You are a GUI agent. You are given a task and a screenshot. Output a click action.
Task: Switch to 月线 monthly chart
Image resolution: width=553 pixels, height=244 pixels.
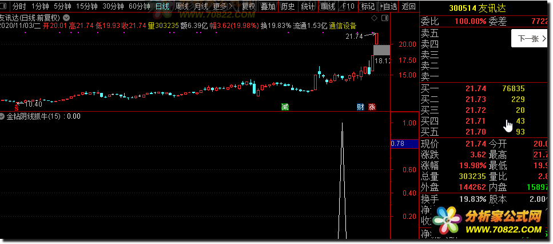click(x=201, y=6)
